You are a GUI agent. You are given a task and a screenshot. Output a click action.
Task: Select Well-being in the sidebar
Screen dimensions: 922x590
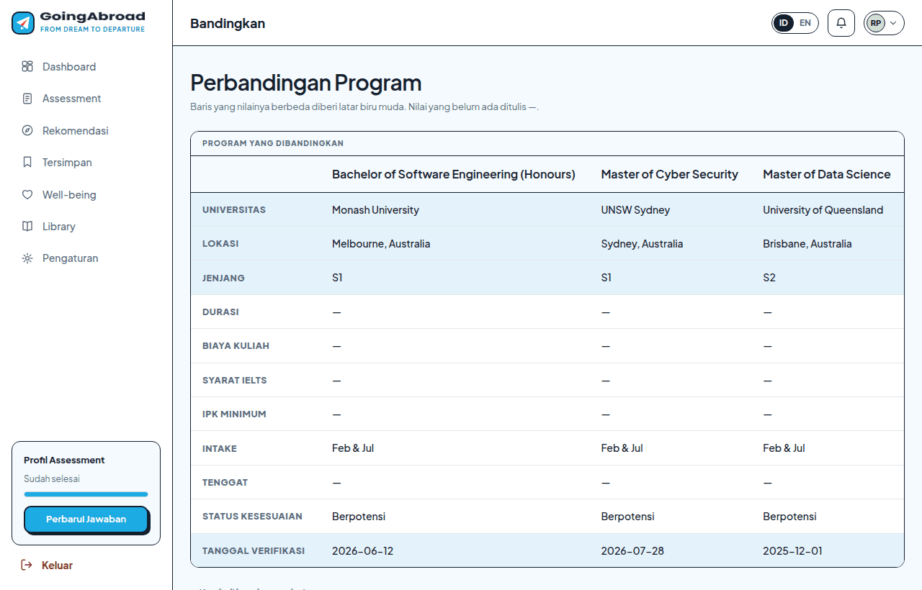(x=86, y=194)
